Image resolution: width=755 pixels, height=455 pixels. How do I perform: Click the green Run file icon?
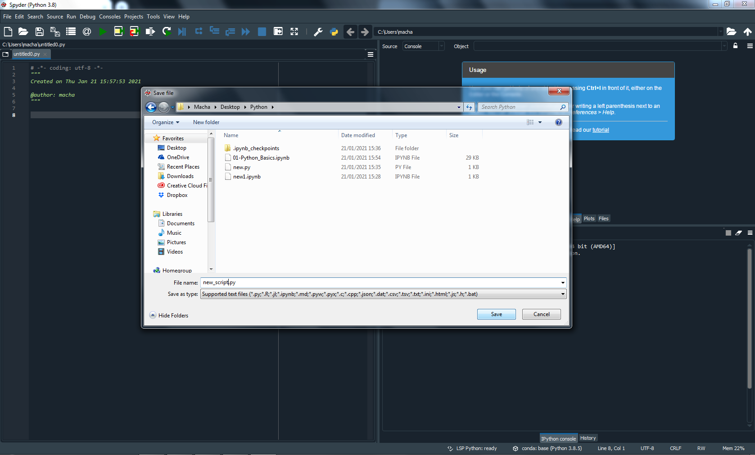pyautogui.click(x=103, y=31)
